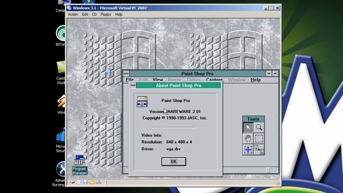Open Virtual PC Edit menu
Viewport: 343px width, 193px height.
85,14
